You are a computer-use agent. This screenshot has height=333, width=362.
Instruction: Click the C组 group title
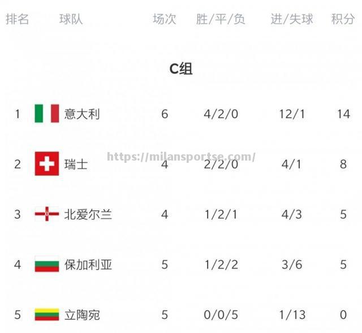181,69
